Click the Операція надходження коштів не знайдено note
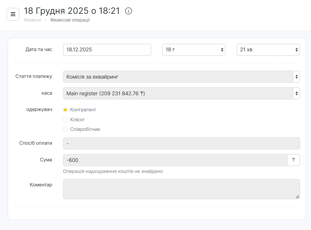Viewport: 311px width, 230px height. coord(113,171)
